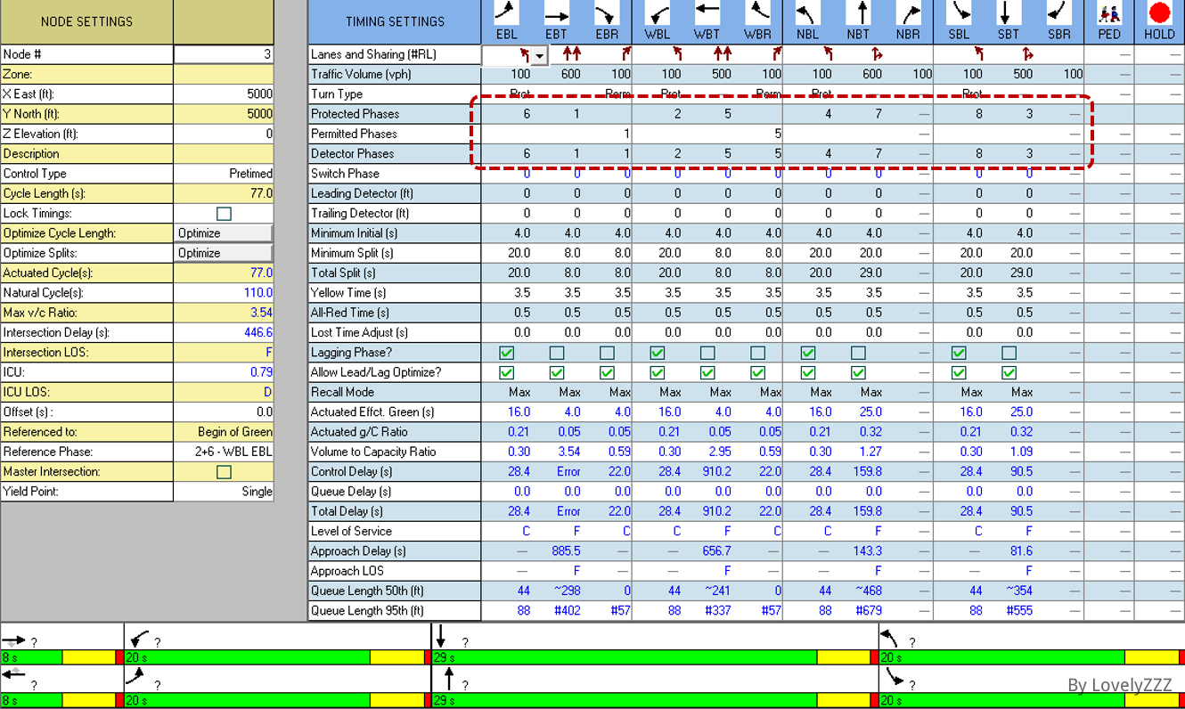Uncheck Allow Lead/Lag Optimize for EBL

click(506, 372)
